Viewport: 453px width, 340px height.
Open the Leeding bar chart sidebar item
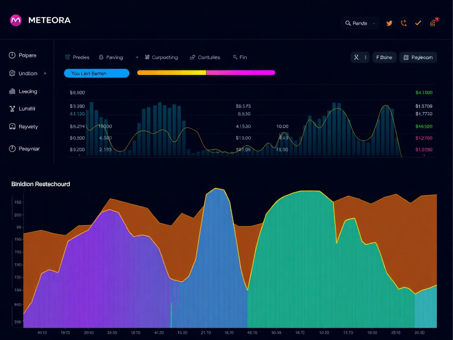[23, 91]
